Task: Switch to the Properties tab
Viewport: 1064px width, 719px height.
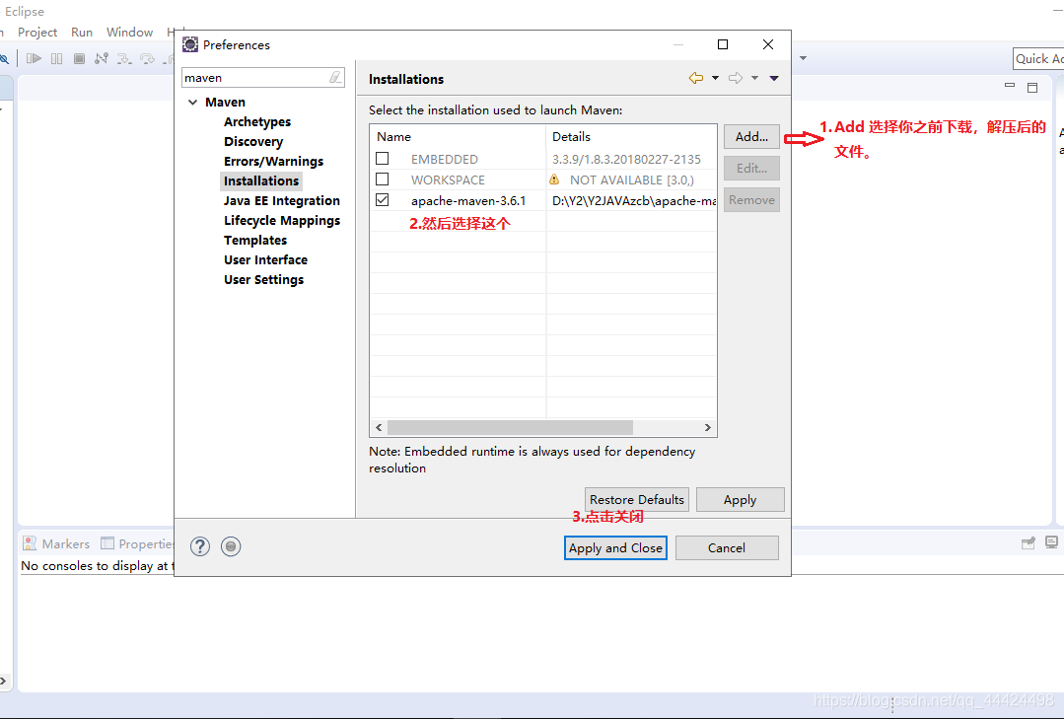Action: (137, 543)
